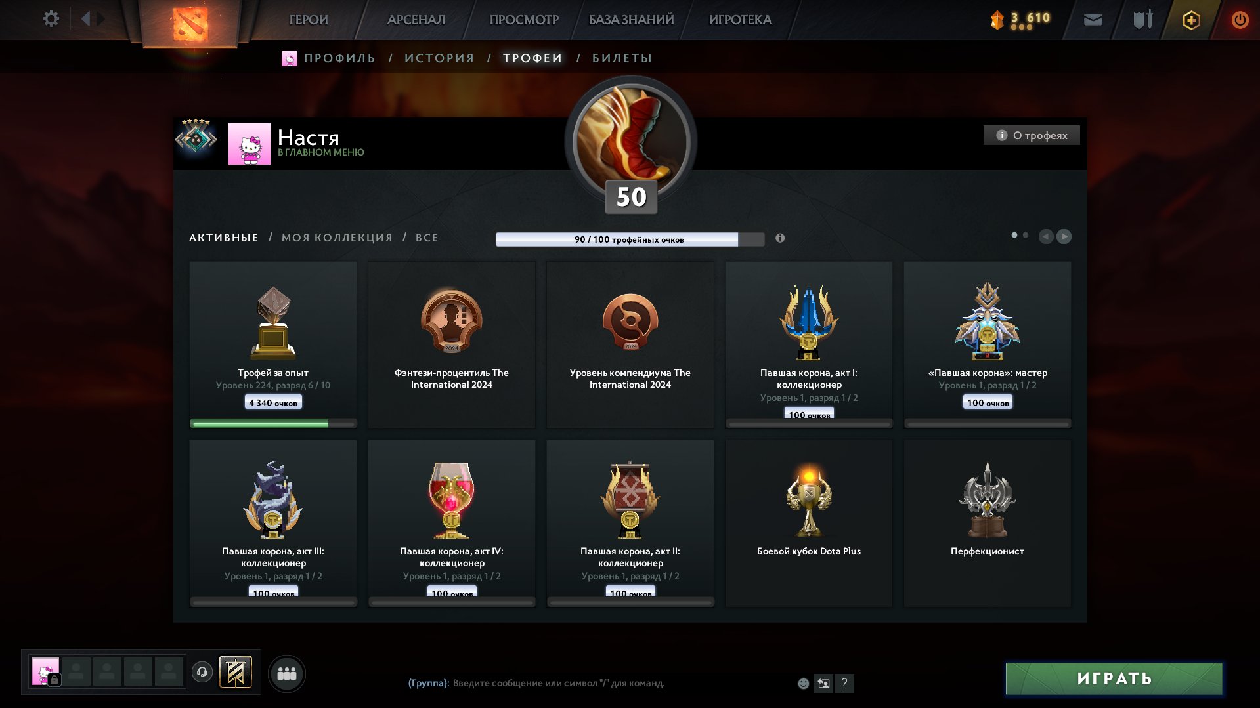Open the АРСЕНАЛ menu
Screen dimensions: 1260x708
point(416,20)
